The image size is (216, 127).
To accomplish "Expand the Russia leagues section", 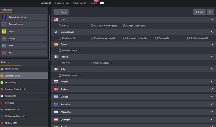I will coord(133,82).
